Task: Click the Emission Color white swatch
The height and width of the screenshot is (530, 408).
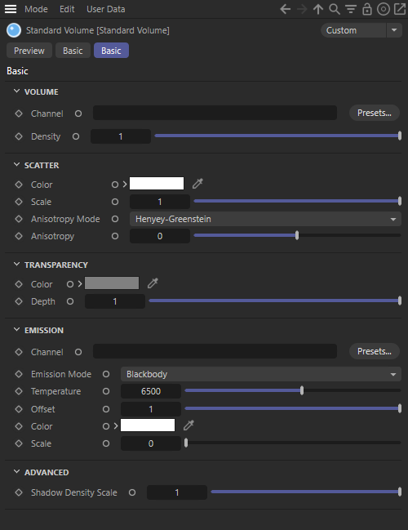Action: pos(148,425)
